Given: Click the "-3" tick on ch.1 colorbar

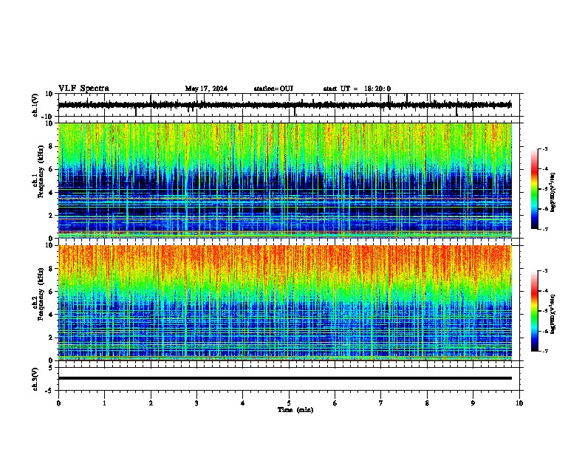Looking at the screenshot, I should (x=544, y=149).
